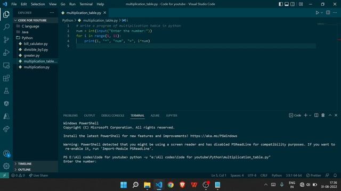Split the editor right
The height and width of the screenshot is (191, 341).
[x=328, y=13]
